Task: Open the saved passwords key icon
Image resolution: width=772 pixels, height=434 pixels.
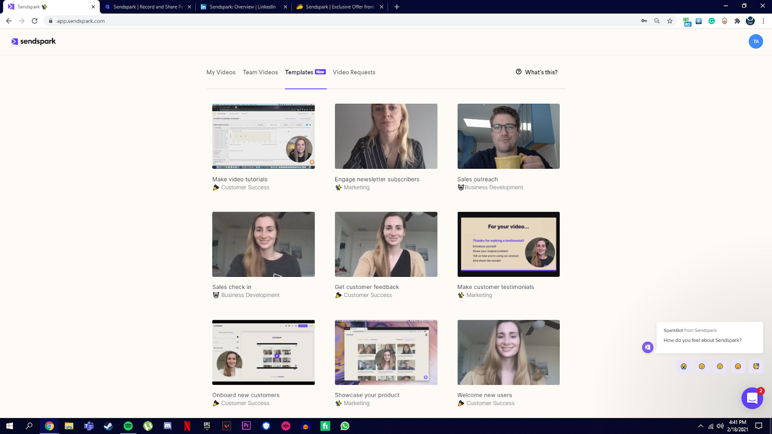Action: click(x=644, y=21)
